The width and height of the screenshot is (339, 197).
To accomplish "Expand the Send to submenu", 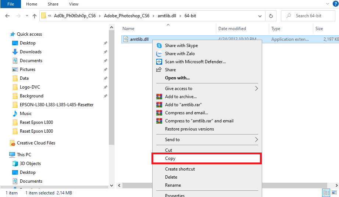I will tap(207, 140).
